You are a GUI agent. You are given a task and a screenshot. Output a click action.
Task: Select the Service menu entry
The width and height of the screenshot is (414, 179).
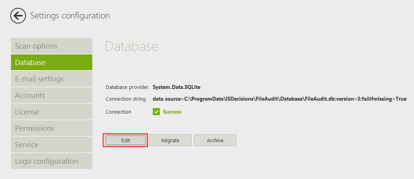[x=51, y=145]
